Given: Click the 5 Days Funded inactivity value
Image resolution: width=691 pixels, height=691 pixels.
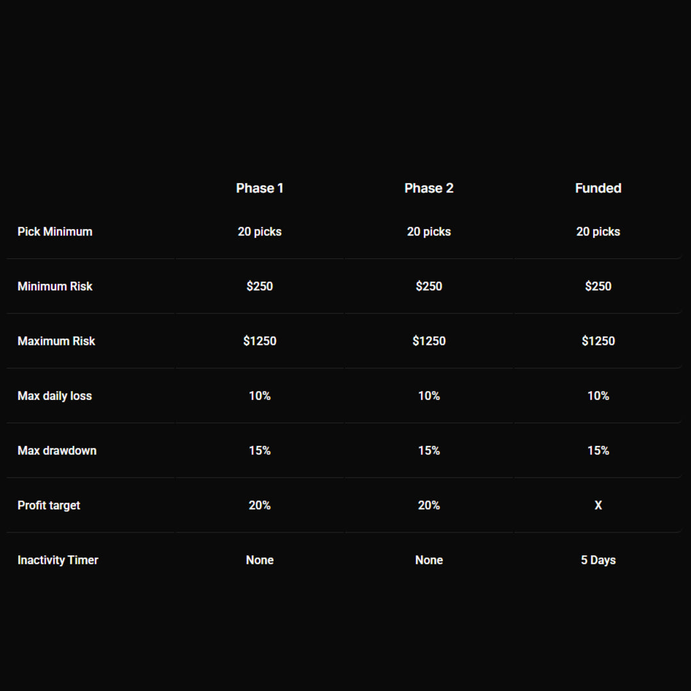Looking at the screenshot, I should click(598, 560).
